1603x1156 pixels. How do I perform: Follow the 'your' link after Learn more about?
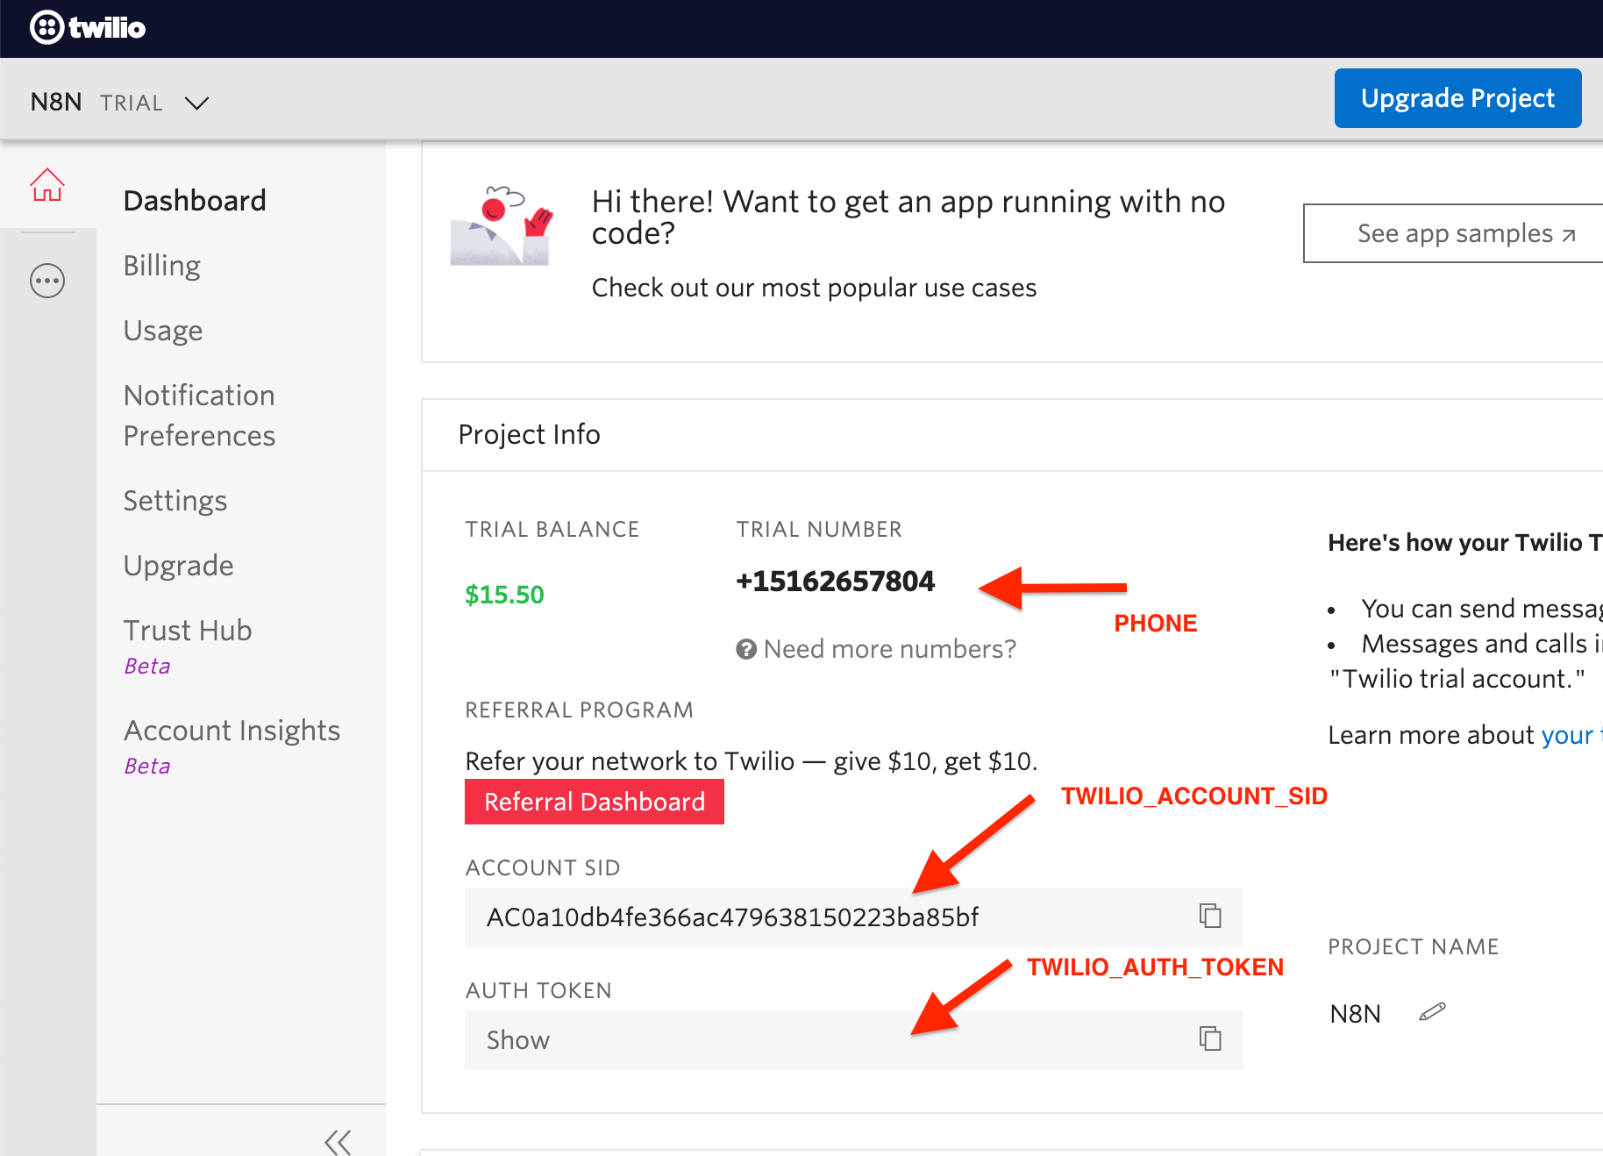[1568, 735]
